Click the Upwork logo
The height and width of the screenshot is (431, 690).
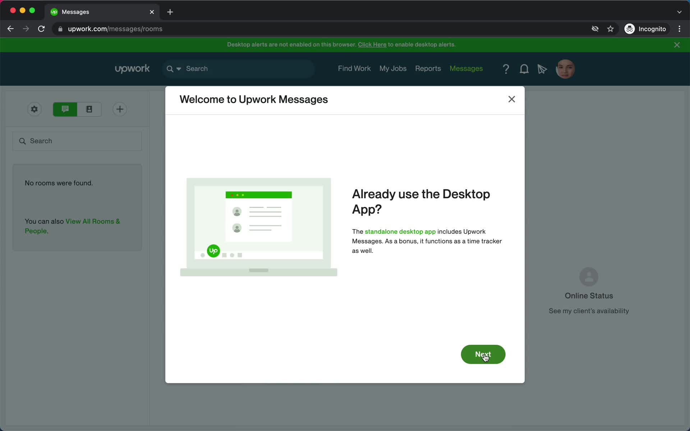[x=132, y=69]
